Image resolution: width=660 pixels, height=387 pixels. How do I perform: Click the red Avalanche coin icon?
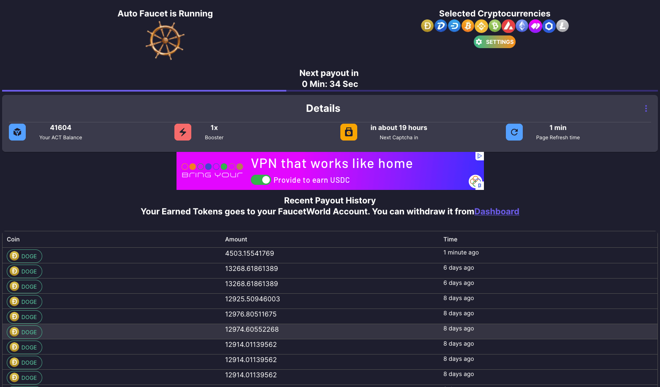pyautogui.click(x=508, y=26)
